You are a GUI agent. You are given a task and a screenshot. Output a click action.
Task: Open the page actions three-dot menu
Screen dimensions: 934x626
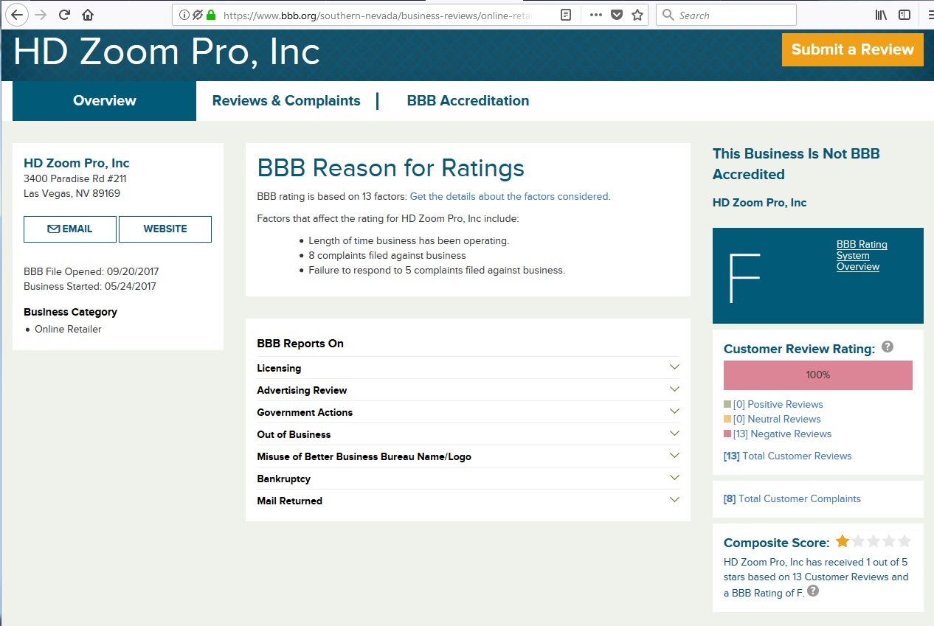coord(596,15)
